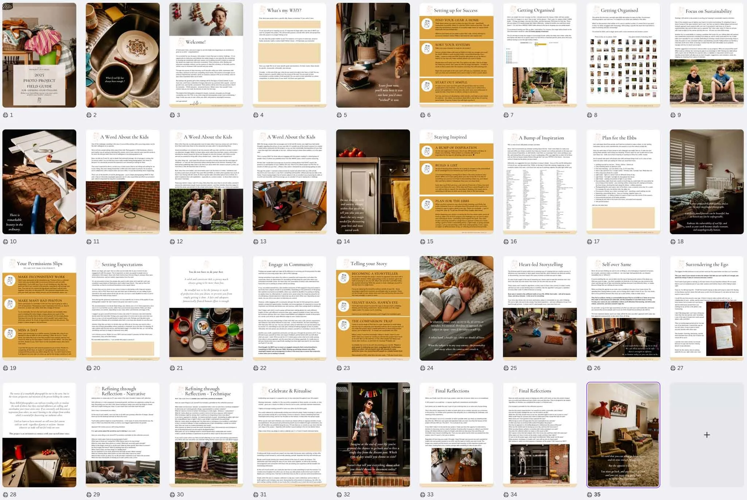Click the print icon under page 27
Screen dimensions: 747x500
pyautogui.click(x=673, y=368)
